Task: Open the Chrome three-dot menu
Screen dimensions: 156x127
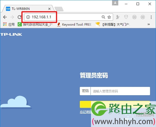Action: click(151, 17)
